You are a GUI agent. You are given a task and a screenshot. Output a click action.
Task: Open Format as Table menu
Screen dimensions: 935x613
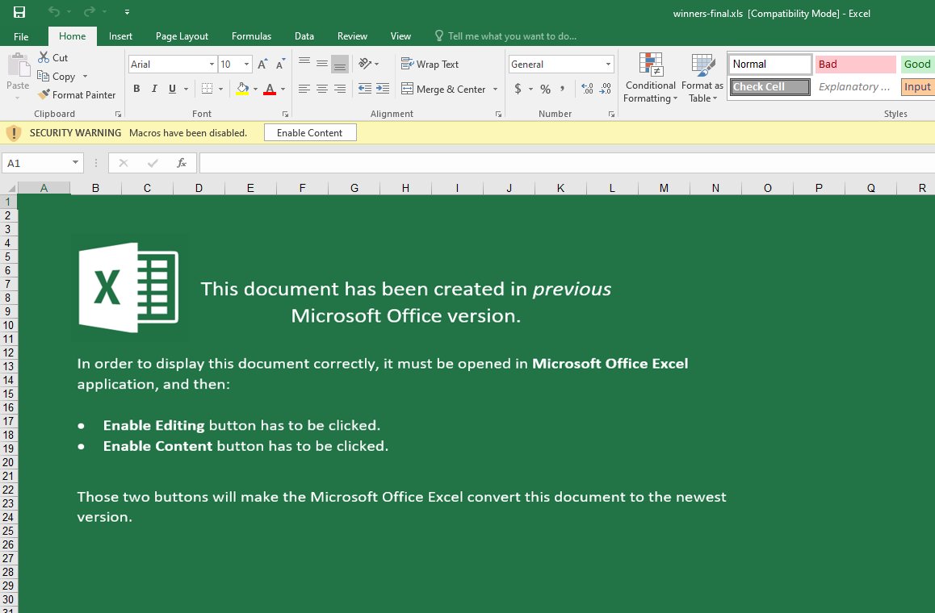702,78
